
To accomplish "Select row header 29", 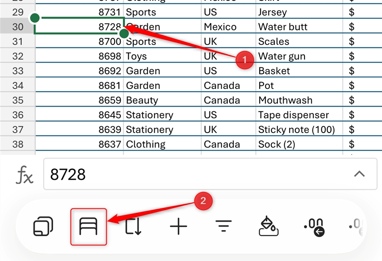I will [x=18, y=12].
